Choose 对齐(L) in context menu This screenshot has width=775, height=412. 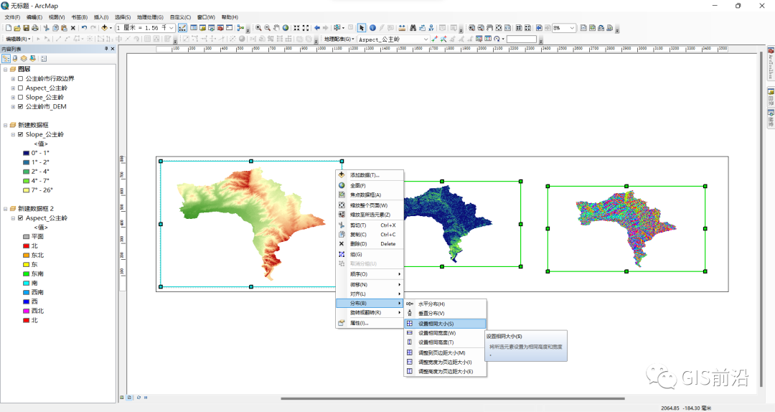pos(370,294)
